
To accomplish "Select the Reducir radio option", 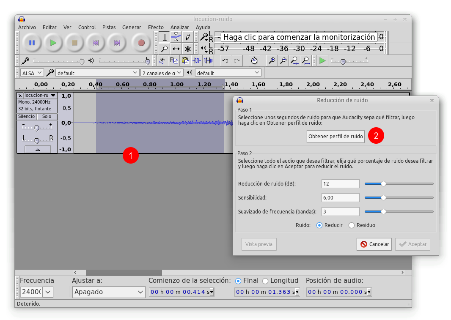I will click(x=319, y=225).
